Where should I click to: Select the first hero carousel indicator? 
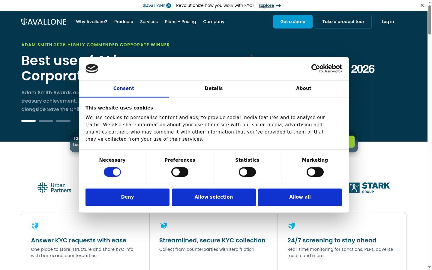pos(28,121)
